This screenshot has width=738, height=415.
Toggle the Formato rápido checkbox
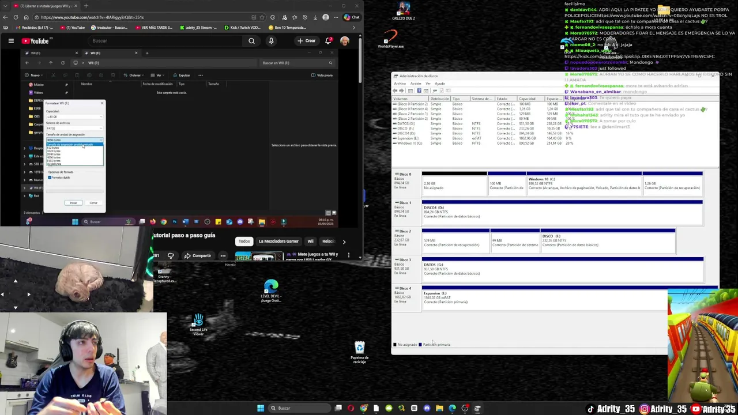50,178
